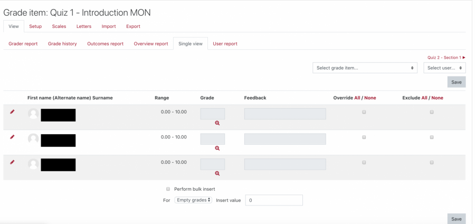
Task: Click the pencil edit icon in second row
Action: coord(12,137)
